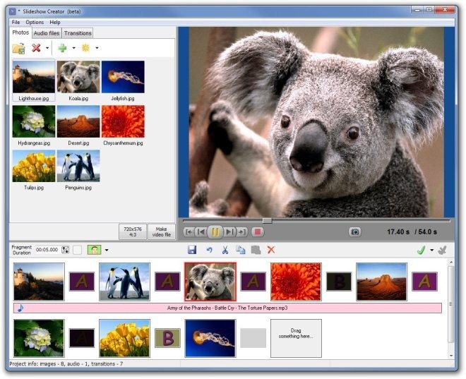Expand the dropdown next to remove photo icon

[47, 48]
